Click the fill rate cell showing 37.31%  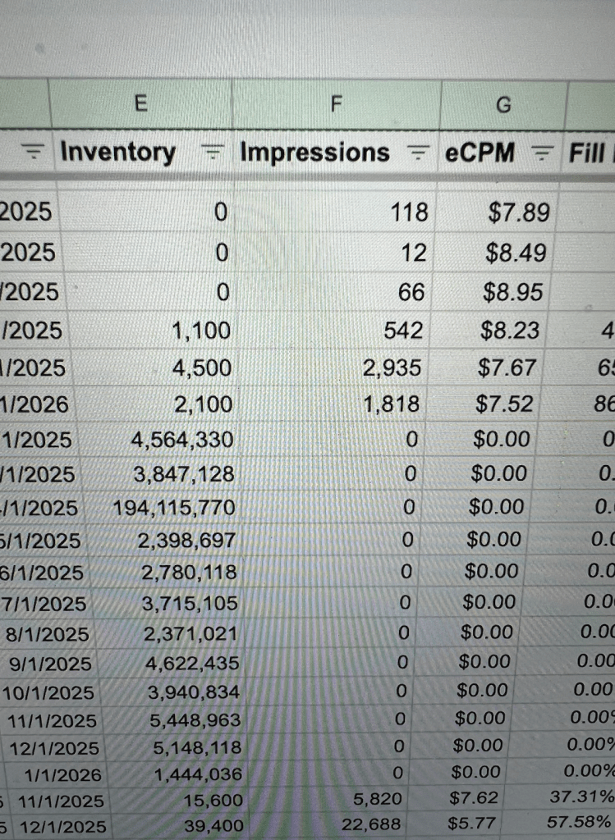pos(581,798)
